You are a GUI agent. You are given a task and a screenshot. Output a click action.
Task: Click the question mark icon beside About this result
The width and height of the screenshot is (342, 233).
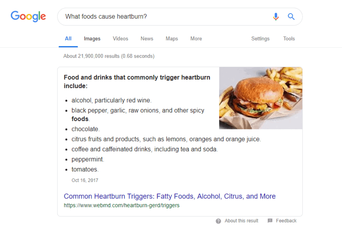(x=218, y=221)
